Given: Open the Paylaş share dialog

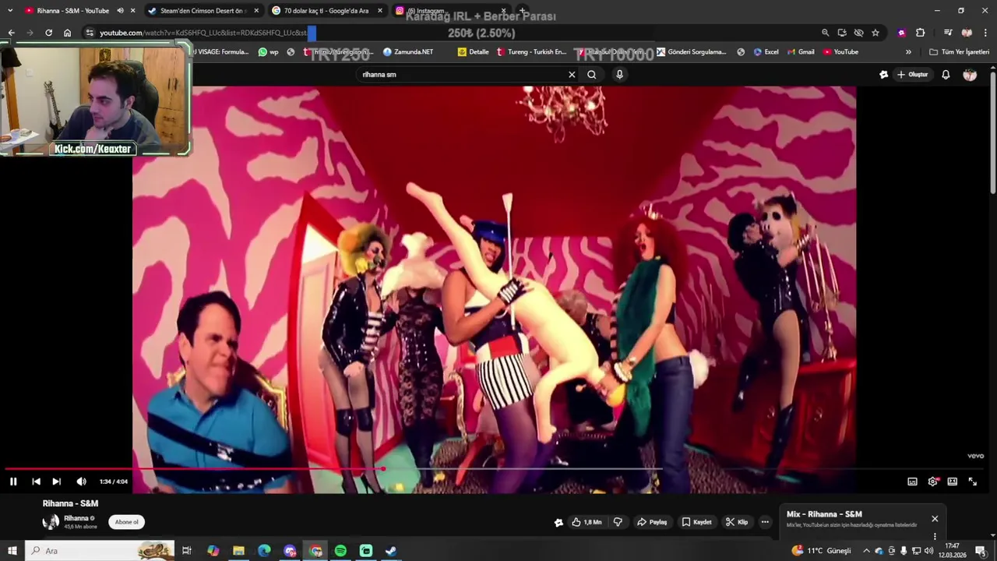Looking at the screenshot, I should [652, 522].
